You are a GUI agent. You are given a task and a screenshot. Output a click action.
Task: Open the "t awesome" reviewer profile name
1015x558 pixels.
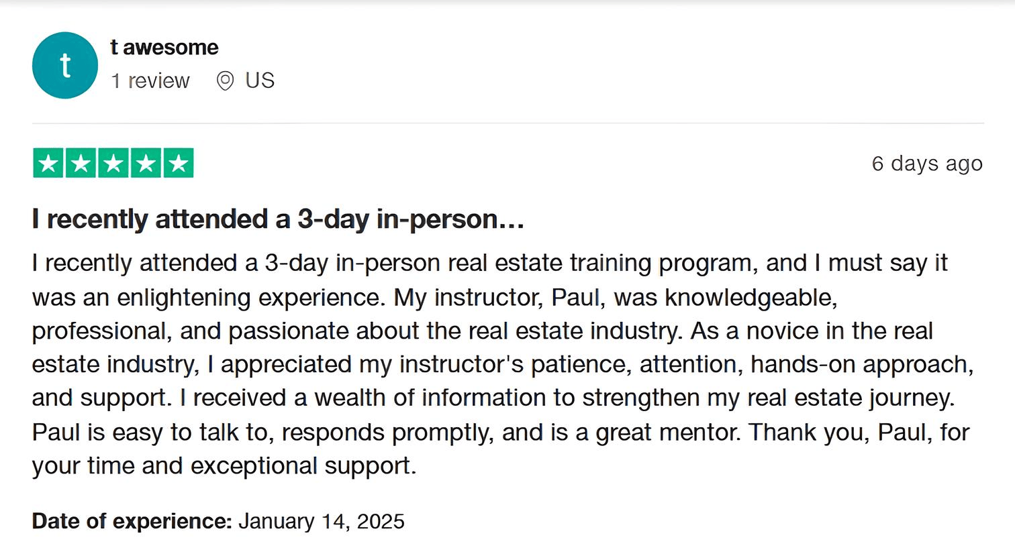click(164, 48)
